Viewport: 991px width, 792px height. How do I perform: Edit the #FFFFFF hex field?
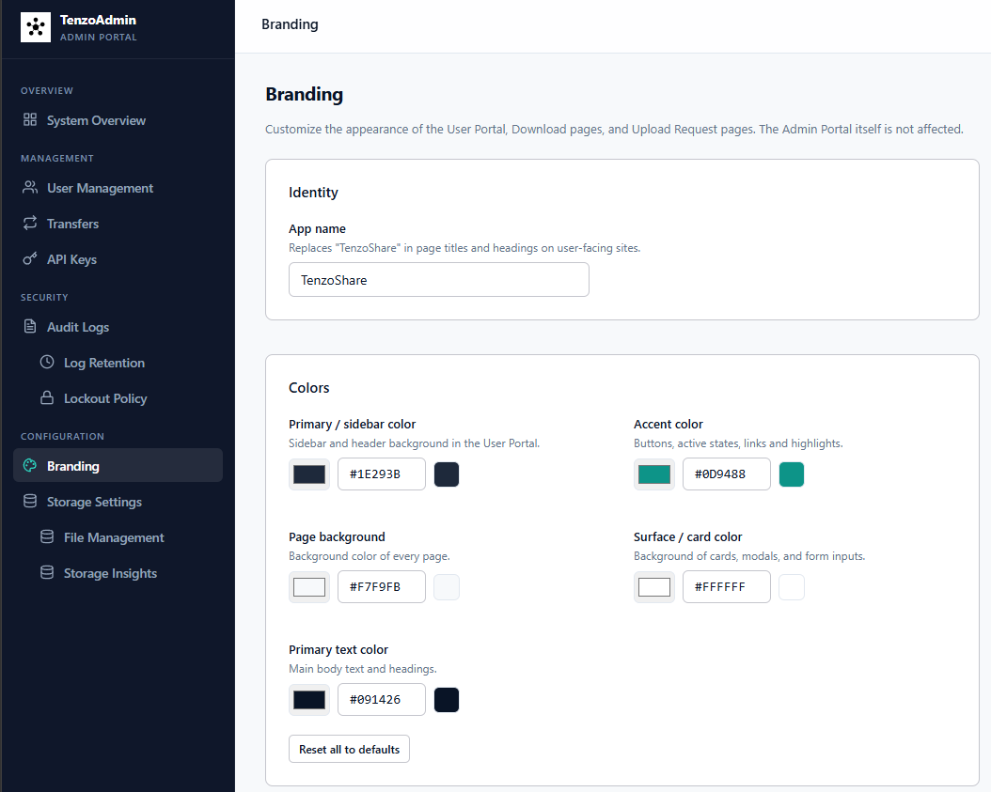pos(726,587)
